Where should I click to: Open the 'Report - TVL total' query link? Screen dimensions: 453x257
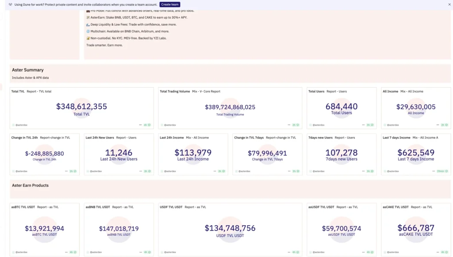pyautogui.click(x=39, y=92)
